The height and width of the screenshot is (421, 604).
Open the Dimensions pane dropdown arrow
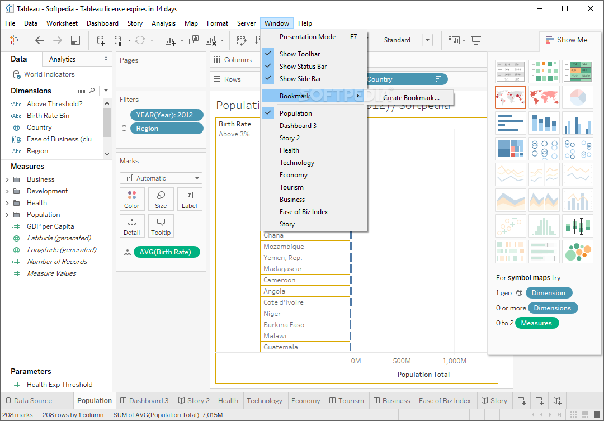tap(106, 91)
